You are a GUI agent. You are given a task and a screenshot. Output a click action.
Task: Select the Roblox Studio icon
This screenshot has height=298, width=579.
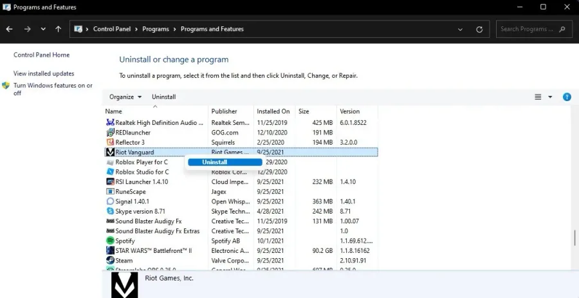tap(110, 172)
